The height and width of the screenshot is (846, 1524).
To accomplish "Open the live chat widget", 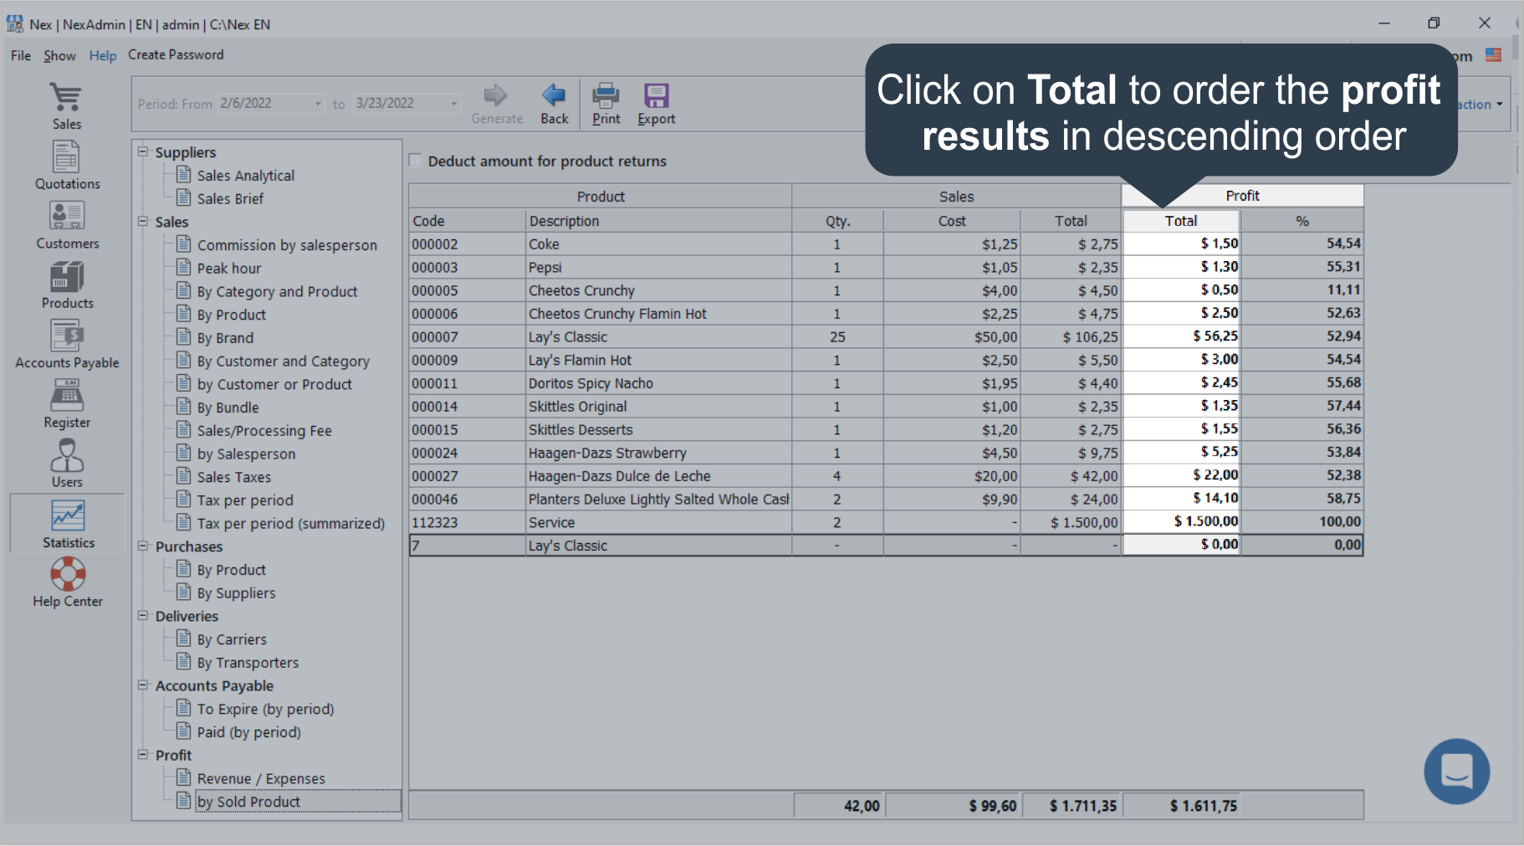I will point(1455,771).
